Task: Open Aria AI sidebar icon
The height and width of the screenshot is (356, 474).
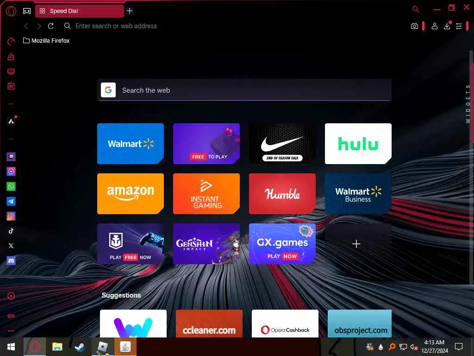Action: (x=11, y=121)
